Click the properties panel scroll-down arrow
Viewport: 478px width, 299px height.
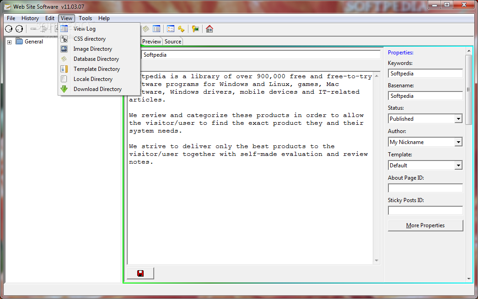pyautogui.click(x=468, y=278)
